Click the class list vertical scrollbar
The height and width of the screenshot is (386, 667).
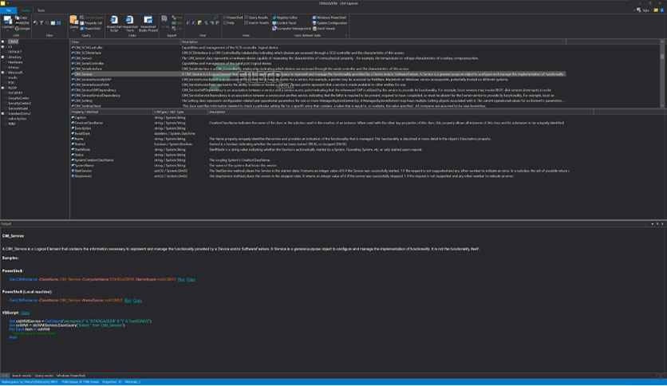point(662,73)
